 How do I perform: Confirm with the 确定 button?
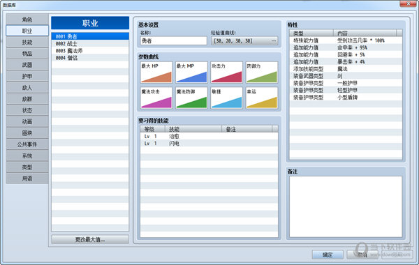[328, 255]
